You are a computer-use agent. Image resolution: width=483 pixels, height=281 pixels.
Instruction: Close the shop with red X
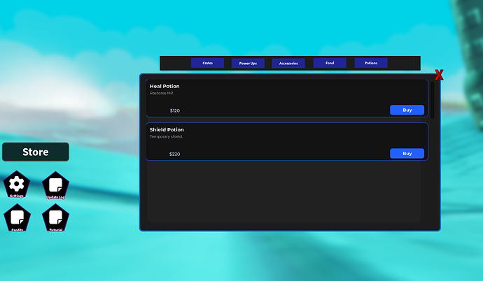pyautogui.click(x=439, y=75)
